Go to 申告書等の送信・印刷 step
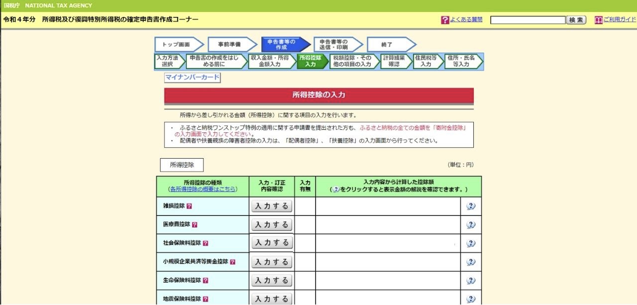Viewport: 637px width, 305px height. click(338, 45)
